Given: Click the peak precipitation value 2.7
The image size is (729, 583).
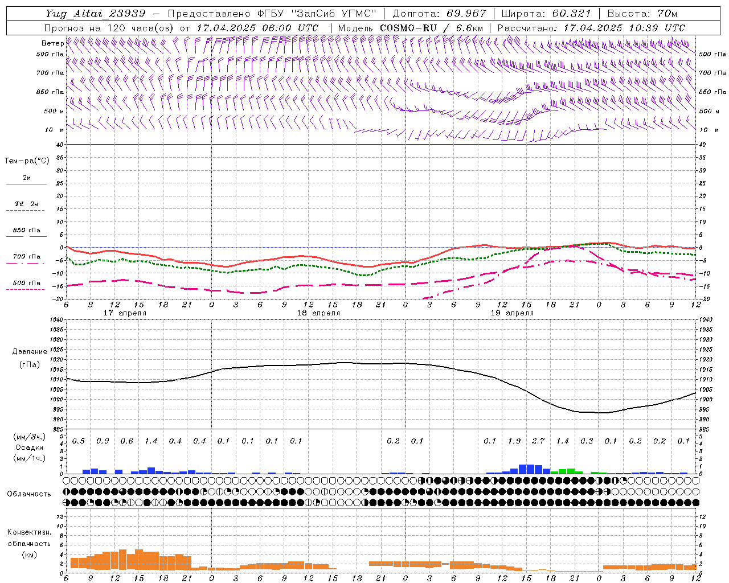Looking at the screenshot, I should click(x=538, y=441).
